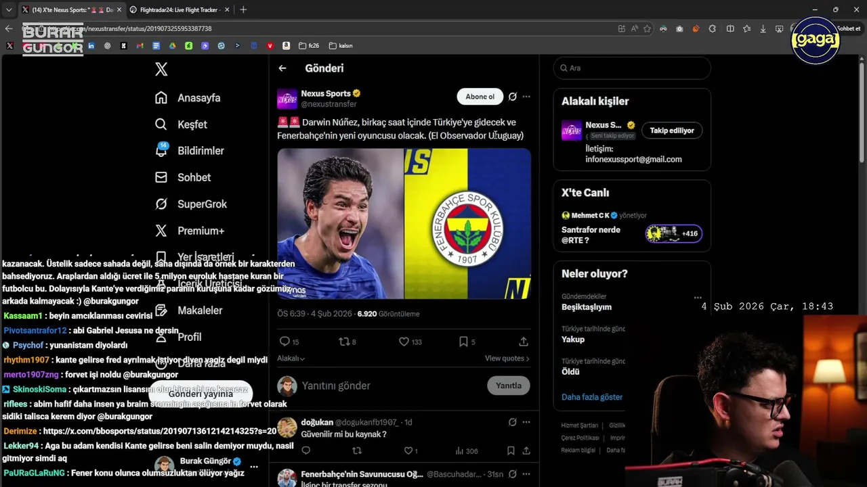Click reply icon with 15 replies
This screenshot has width=867, height=487.
pos(289,342)
